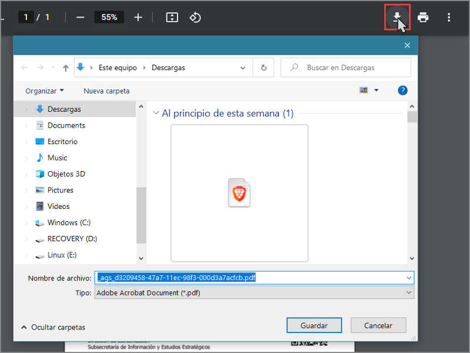This screenshot has height=353, width=470.
Task: Click the rotate page icon
Action: tap(195, 17)
